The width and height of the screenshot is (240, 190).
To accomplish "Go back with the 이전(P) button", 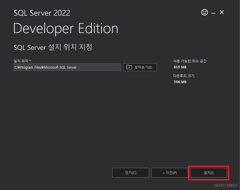I will [x=169, y=173].
